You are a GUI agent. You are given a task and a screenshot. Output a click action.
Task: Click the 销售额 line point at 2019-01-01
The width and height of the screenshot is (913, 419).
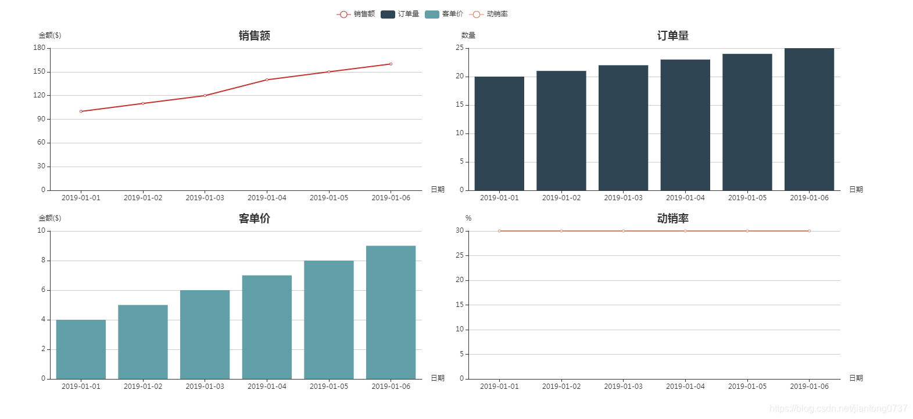coord(81,111)
